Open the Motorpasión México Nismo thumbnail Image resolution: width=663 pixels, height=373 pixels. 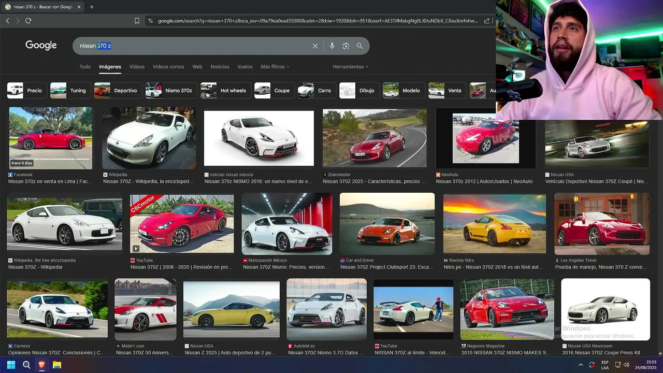[287, 224]
